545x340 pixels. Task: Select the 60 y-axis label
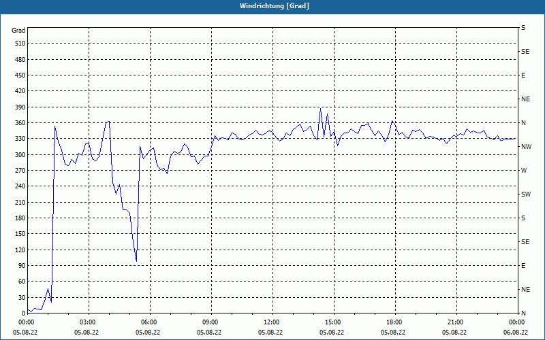[x=22, y=282]
